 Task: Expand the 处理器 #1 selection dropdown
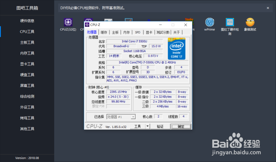click(133, 117)
